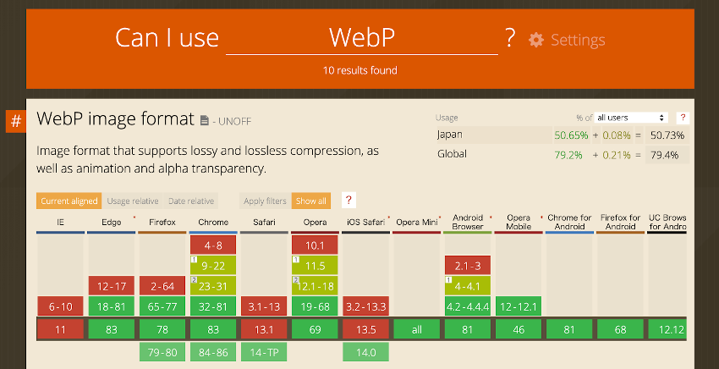Select Firefox for Android 68 cell
Viewport: 719px width, 369px height.
click(x=620, y=329)
